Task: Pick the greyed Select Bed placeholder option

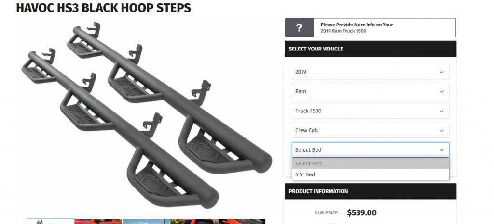Action: 370,163
